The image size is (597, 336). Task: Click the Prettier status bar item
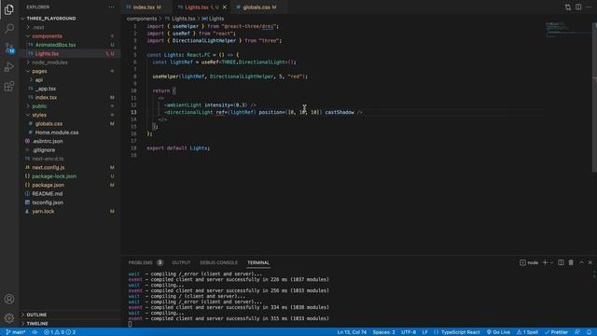point(556,332)
